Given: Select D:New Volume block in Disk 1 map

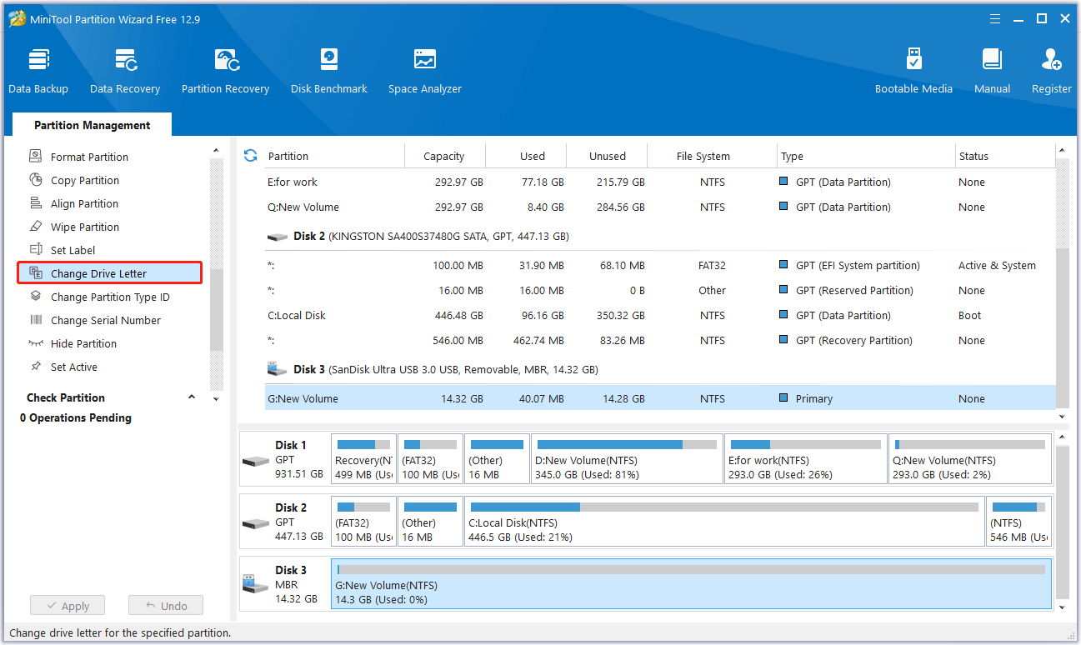Looking at the screenshot, I should [x=627, y=458].
